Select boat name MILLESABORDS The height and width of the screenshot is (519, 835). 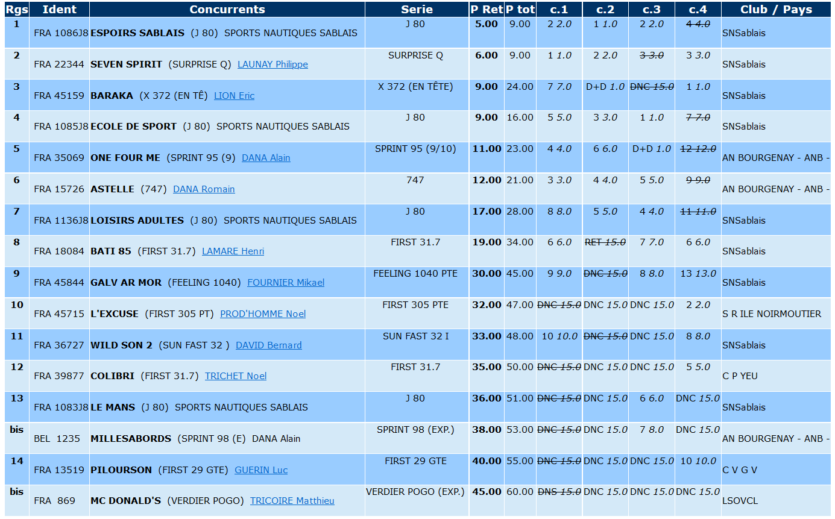131,439
